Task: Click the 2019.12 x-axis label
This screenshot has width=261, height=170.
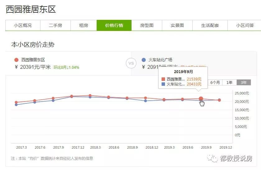Action: [226, 147]
